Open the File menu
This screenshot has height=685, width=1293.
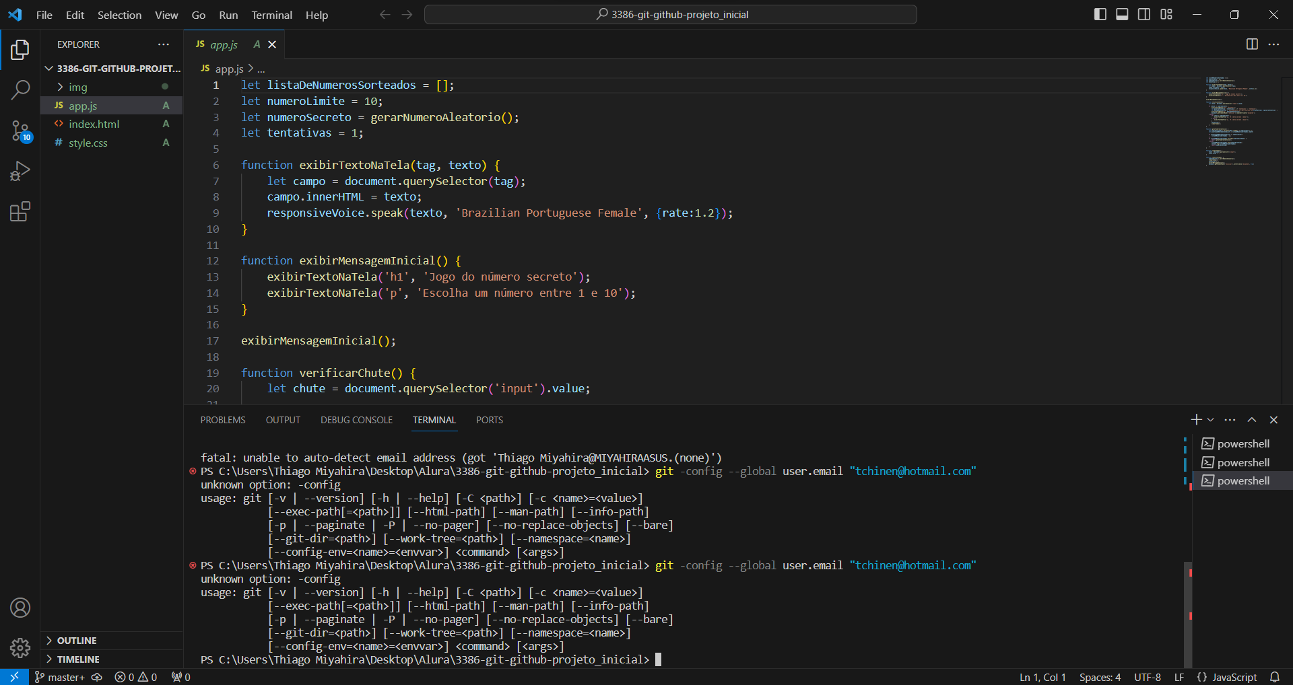click(44, 15)
